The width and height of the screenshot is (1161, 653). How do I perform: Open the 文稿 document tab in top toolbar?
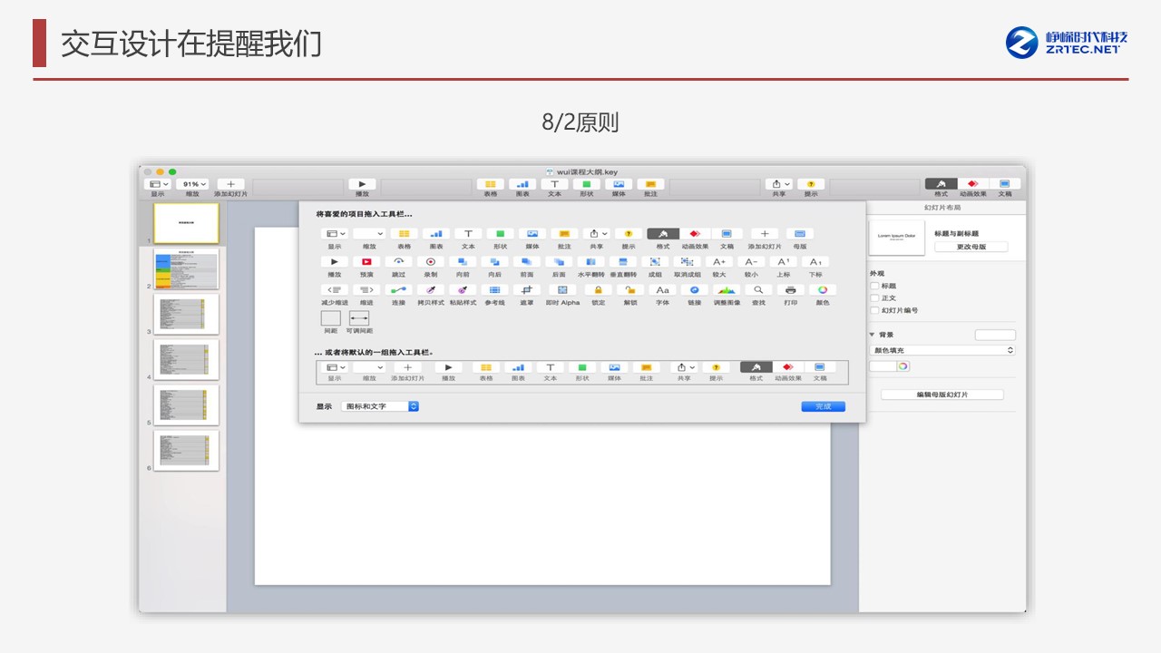point(1005,184)
